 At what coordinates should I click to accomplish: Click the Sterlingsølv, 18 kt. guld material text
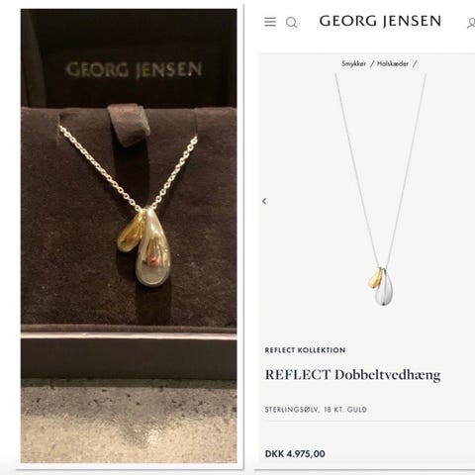point(316,410)
